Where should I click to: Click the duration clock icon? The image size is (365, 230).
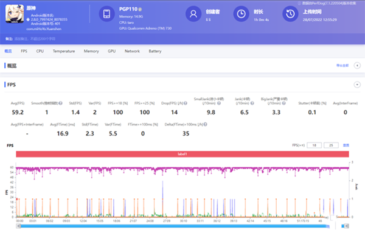point(241,14)
